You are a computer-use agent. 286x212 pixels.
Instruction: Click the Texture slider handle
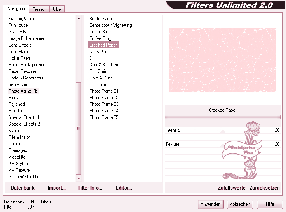coord(222,146)
